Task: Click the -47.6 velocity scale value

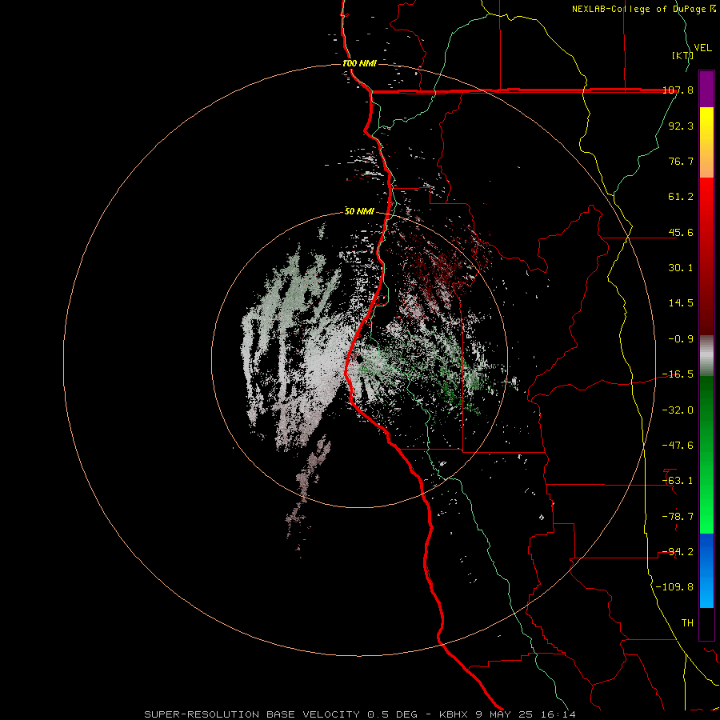Action: (x=678, y=446)
